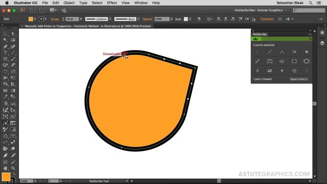Open the Uniform width profile dropdown
Screen dimensions: 327x184
click(110, 19)
